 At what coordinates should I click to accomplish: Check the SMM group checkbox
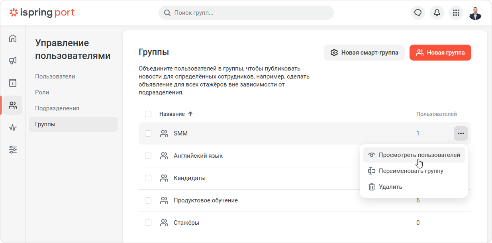click(148, 133)
